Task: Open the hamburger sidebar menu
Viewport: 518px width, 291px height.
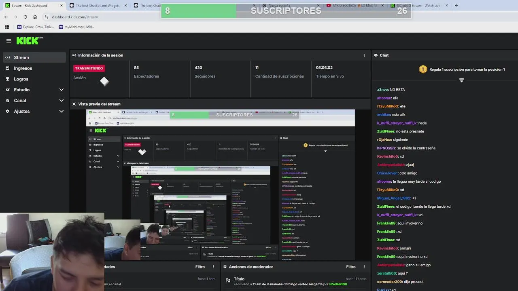Action: 8,41
